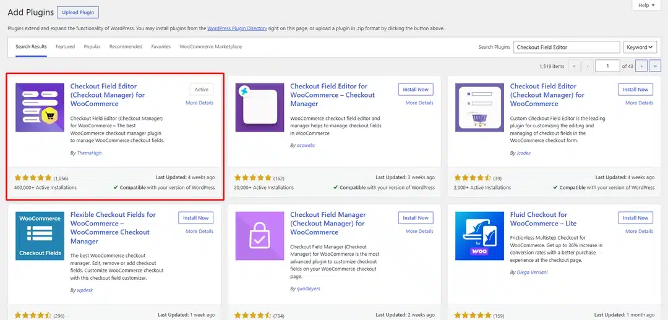Install Fluid Checkout for WooCommerce Lite
Image resolution: width=668 pixels, height=320 pixels.
coord(636,218)
